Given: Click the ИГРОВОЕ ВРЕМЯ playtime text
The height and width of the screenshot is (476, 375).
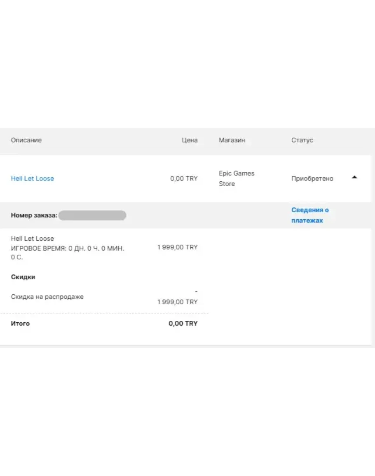Looking at the screenshot, I should coord(67,249).
